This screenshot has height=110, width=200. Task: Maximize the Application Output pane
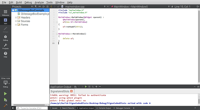tap(198, 87)
